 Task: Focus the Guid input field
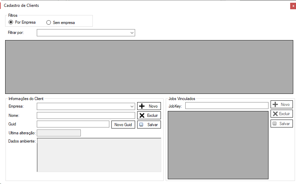pos(73,124)
